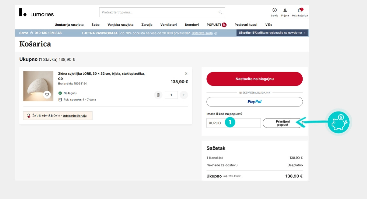
Task: Open Poslovni kupci menu
Action: point(246,25)
